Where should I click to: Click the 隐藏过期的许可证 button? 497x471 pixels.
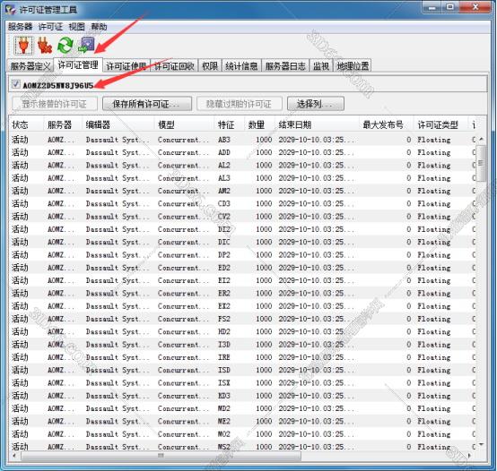pyautogui.click(x=240, y=104)
